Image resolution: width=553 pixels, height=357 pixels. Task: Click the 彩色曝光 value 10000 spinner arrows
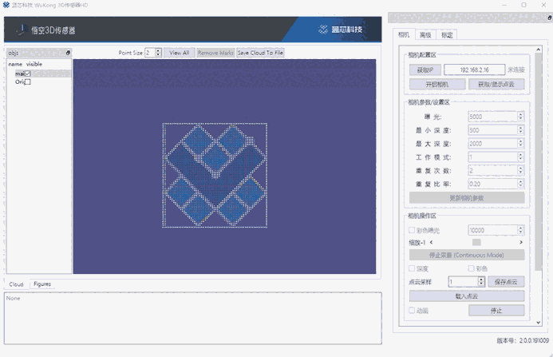[x=520, y=230]
